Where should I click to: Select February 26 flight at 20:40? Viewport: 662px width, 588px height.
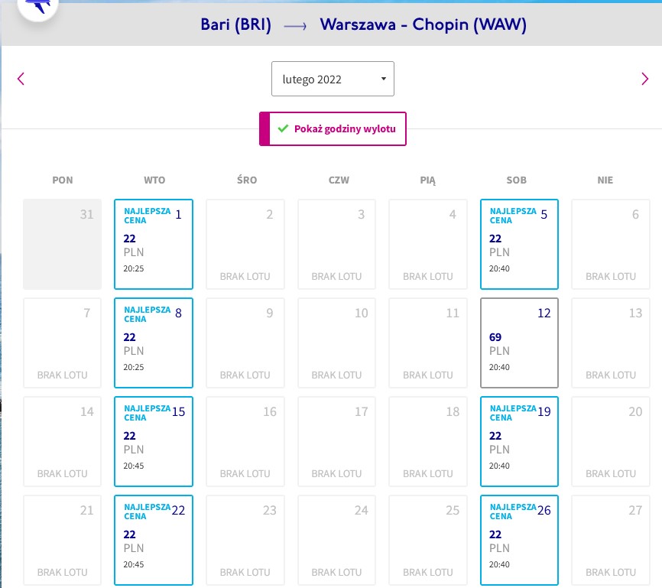[519, 541]
